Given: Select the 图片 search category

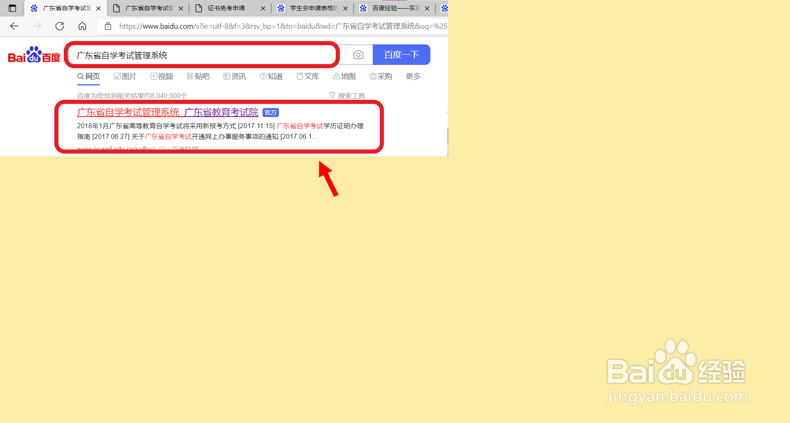Looking at the screenshot, I should [125, 76].
